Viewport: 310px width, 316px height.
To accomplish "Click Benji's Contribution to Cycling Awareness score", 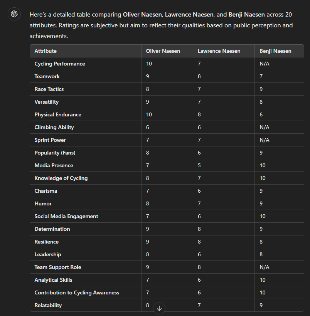I will tap(263, 292).
